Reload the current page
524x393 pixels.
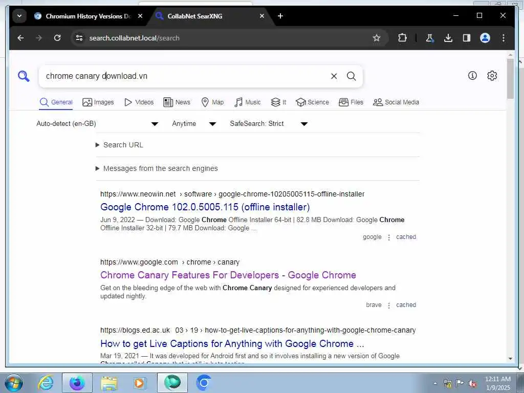point(57,38)
